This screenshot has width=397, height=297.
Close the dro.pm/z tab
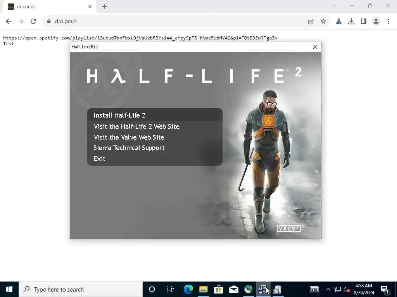click(x=90, y=7)
